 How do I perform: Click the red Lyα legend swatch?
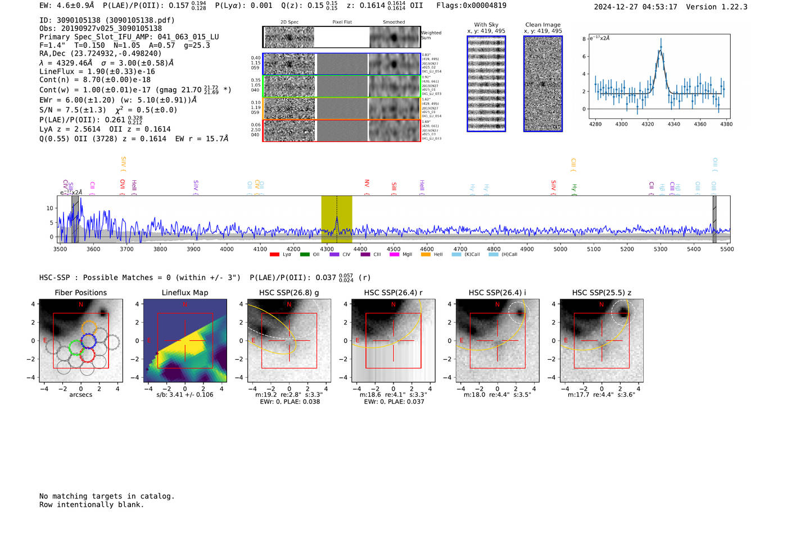point(274,255)
